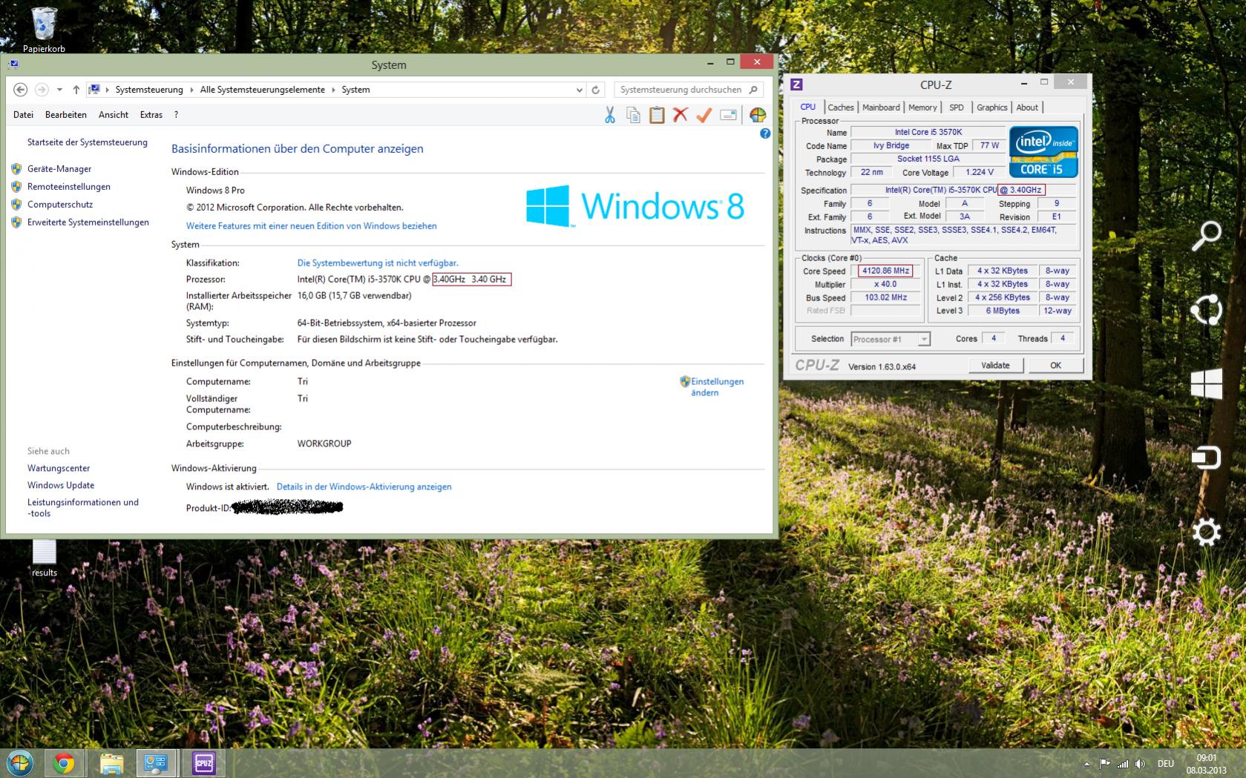1246x778 pixels.
Task: Click the OK button in CPU-Z
Action: point(1055,366)
